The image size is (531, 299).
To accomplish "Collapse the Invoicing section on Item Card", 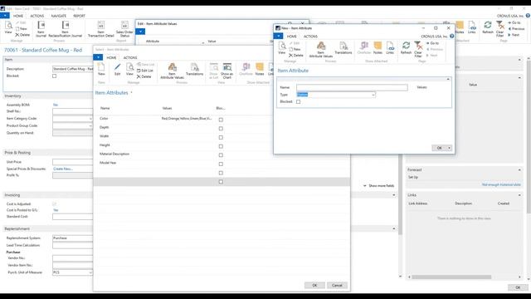I will (394, 195).
